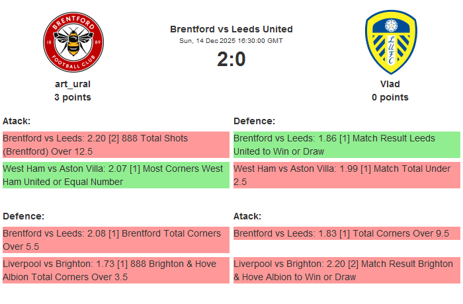Click Vlad's 0 points label

click(390, 97)
